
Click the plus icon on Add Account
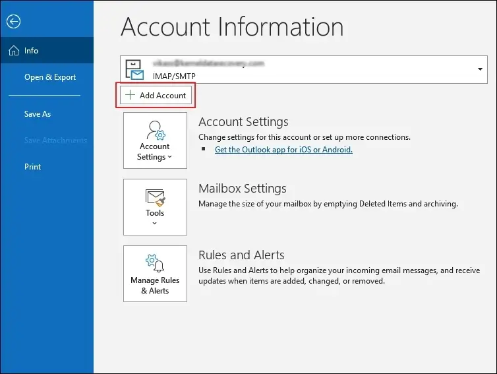coord(130,95)
